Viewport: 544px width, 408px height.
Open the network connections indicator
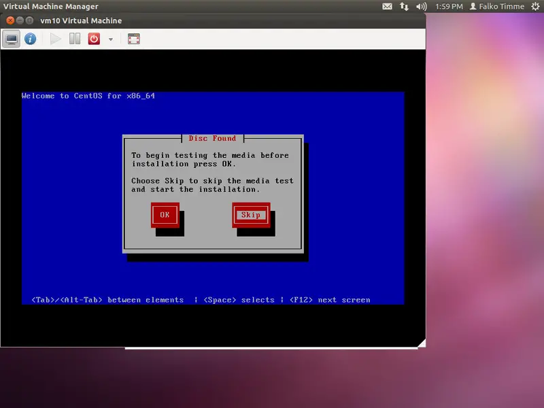404,6
